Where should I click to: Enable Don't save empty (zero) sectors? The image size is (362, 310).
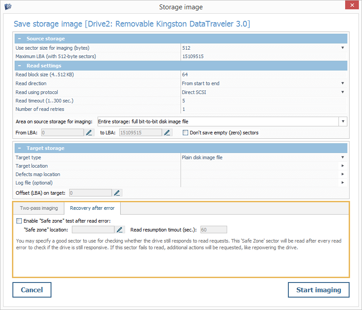click(185, 133)
